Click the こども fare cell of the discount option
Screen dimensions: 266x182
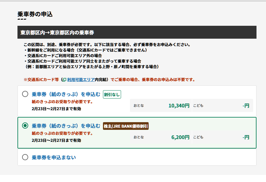tap(222, 137)
